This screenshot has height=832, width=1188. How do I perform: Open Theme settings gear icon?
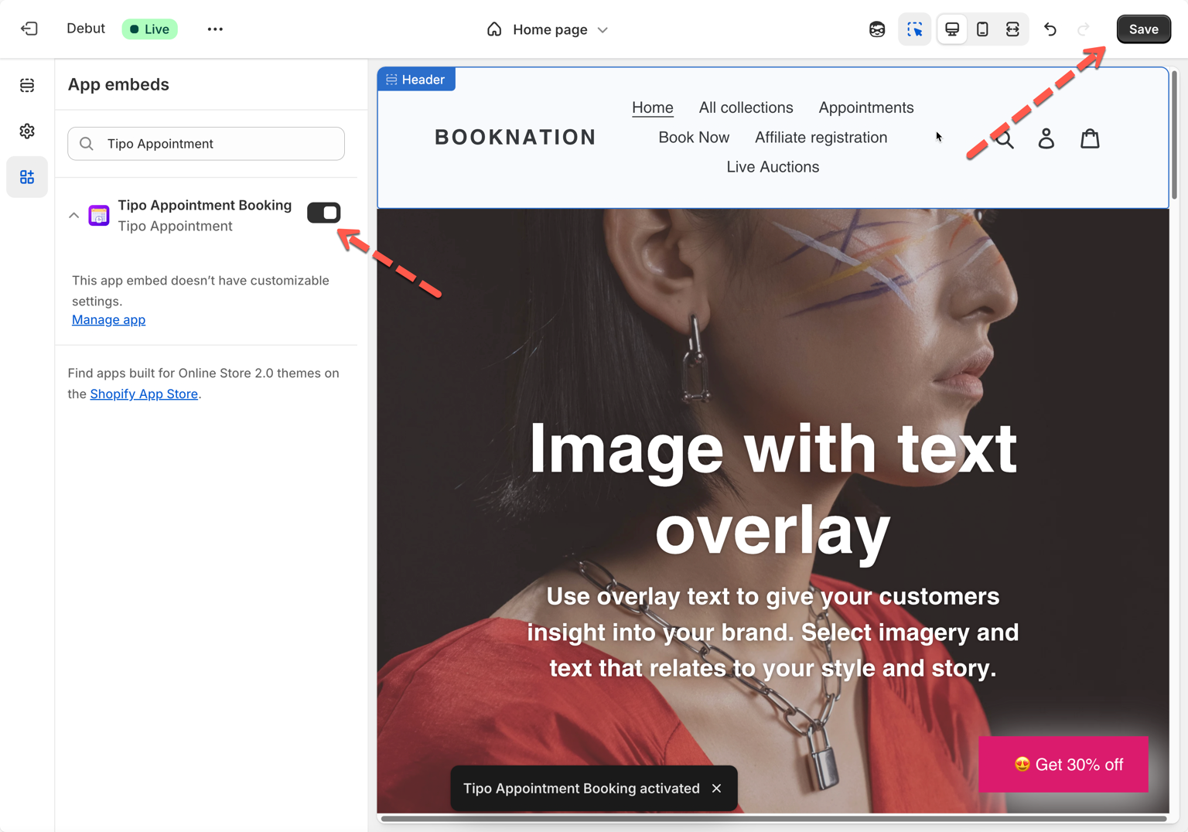click(27, 131)
